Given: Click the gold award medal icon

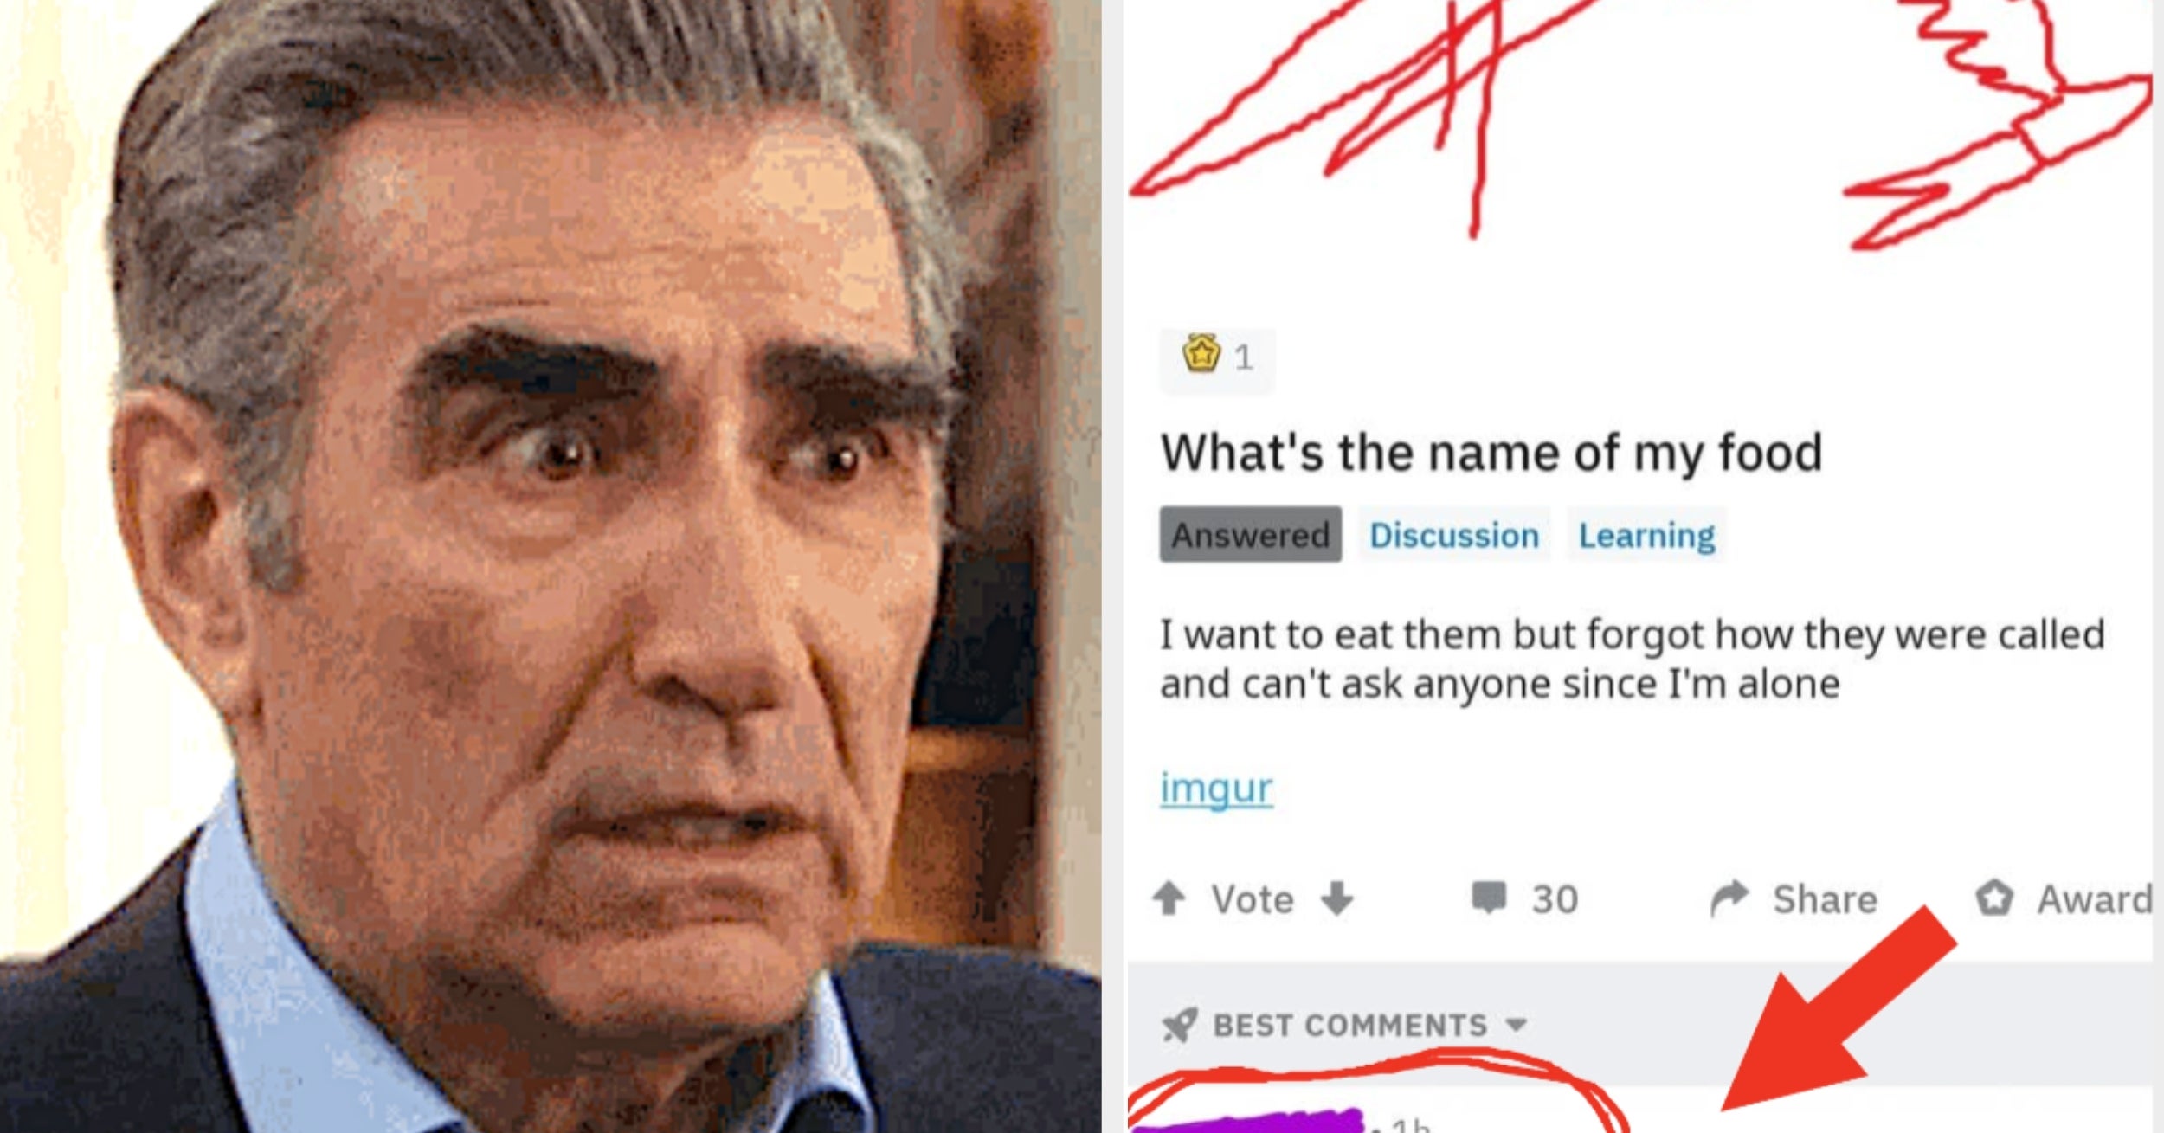Looking at the screenshot, I should coord(1201,354).
